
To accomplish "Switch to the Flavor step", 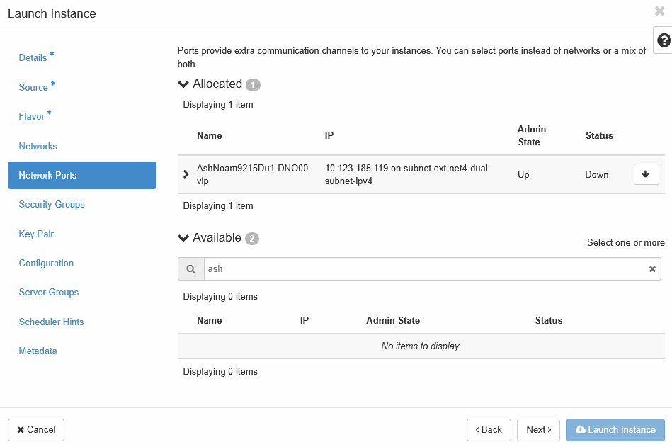I will (x=31, y=117).
